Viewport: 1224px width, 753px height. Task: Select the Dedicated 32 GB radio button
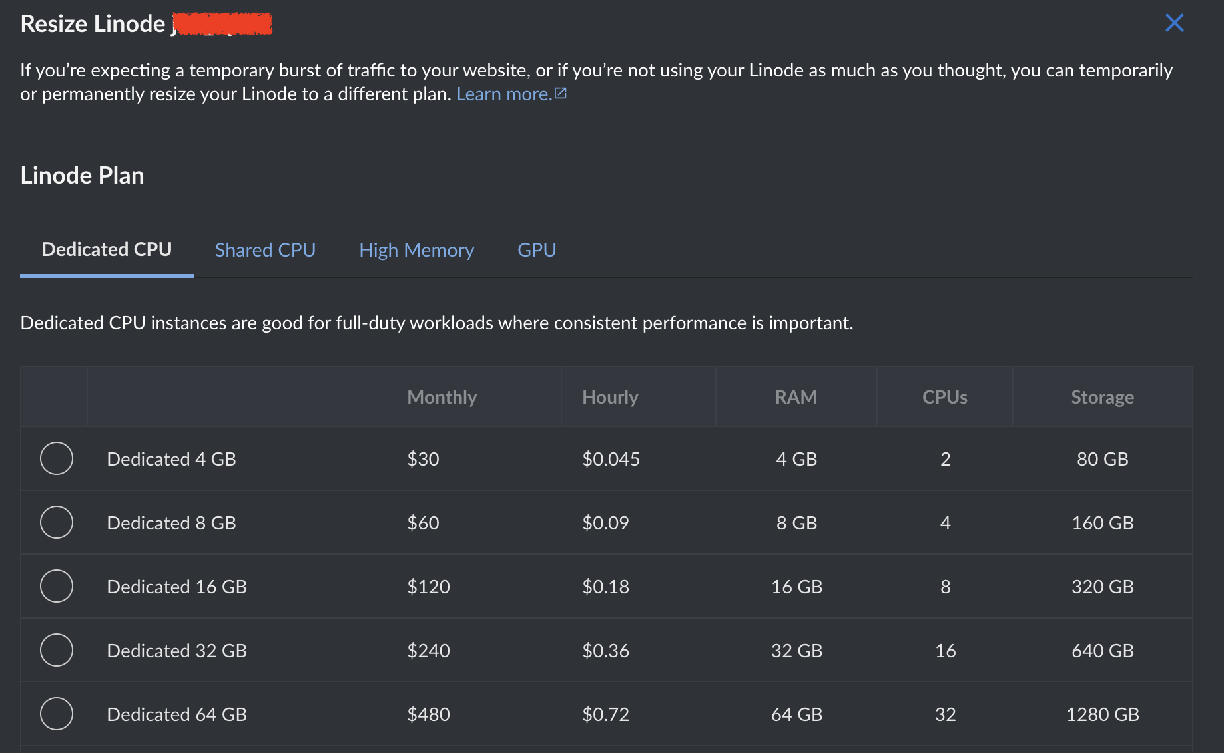coord(57,650)
